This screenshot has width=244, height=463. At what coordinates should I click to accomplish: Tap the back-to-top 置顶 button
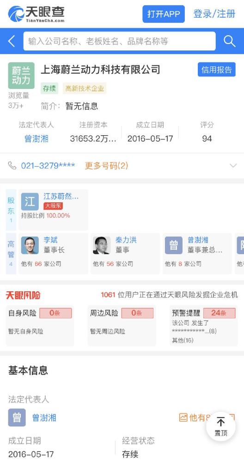click(x=221, y=426)
